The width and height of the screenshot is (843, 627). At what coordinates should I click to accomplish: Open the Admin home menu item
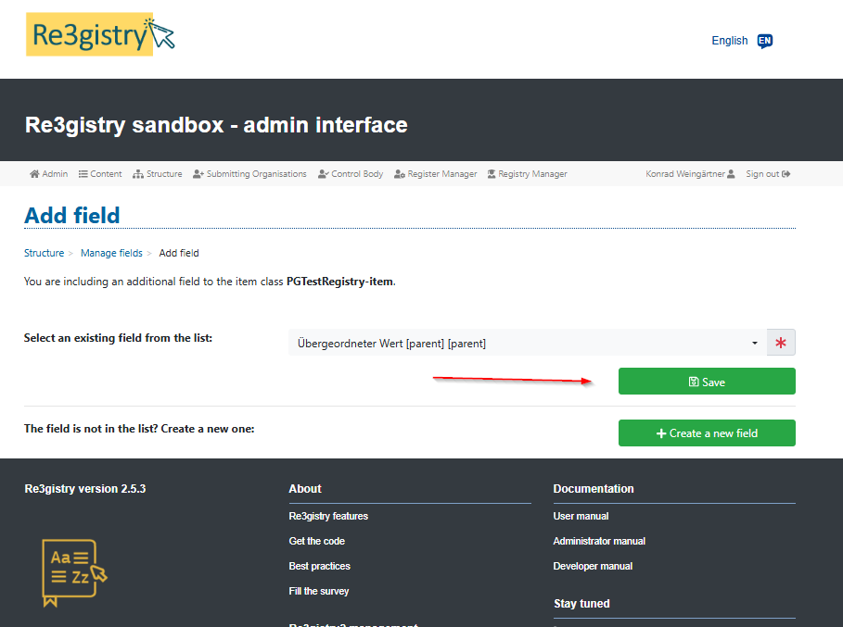49,174
